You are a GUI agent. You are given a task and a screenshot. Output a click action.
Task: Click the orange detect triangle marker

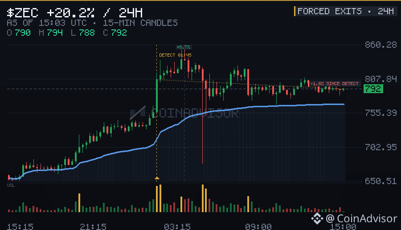coord(157,178)
